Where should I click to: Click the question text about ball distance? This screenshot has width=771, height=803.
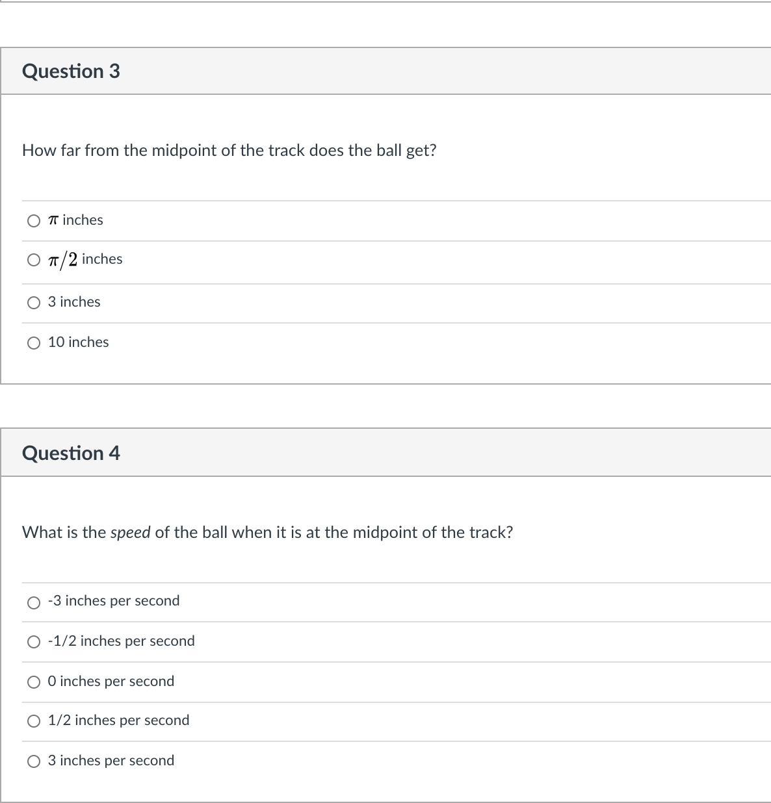click(x=229, y=150)
